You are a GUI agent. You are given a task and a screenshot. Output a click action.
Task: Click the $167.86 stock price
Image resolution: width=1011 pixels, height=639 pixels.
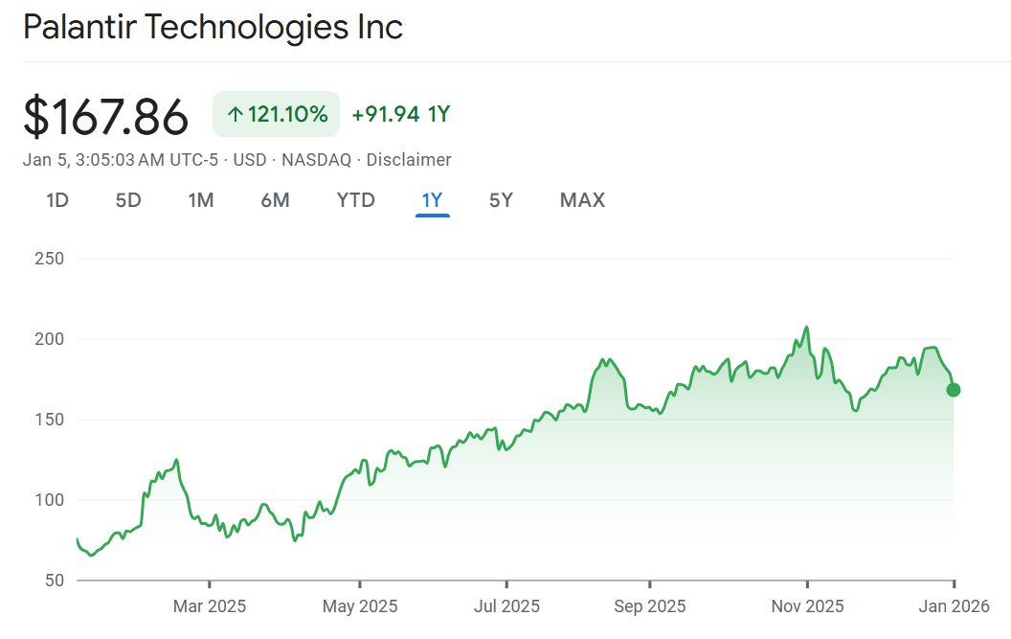click(x=105, y=117)
